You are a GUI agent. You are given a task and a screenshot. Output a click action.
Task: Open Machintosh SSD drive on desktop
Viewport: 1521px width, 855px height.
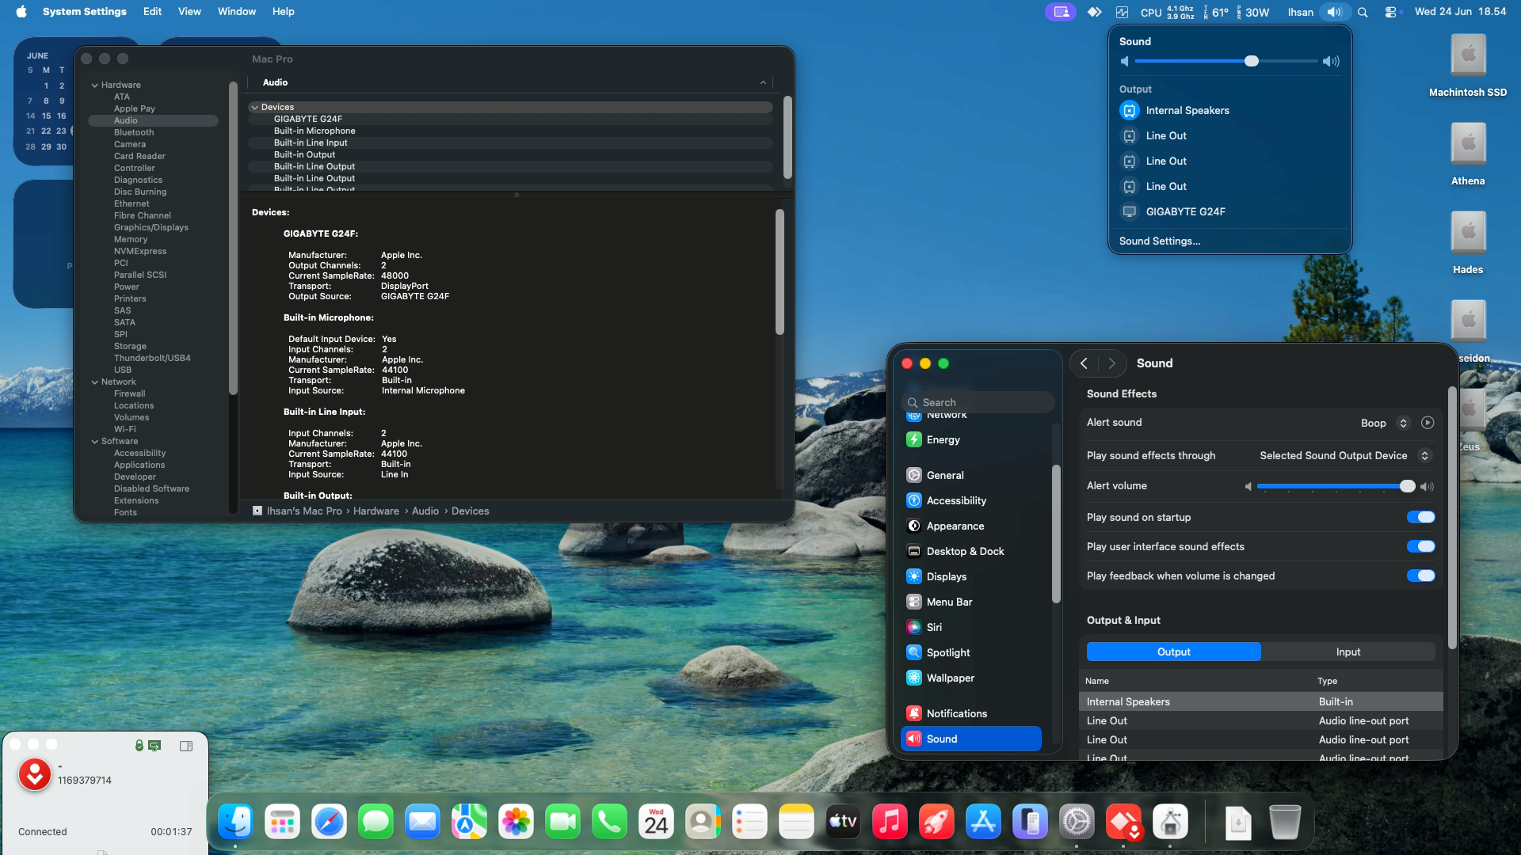coord(1468,55)
